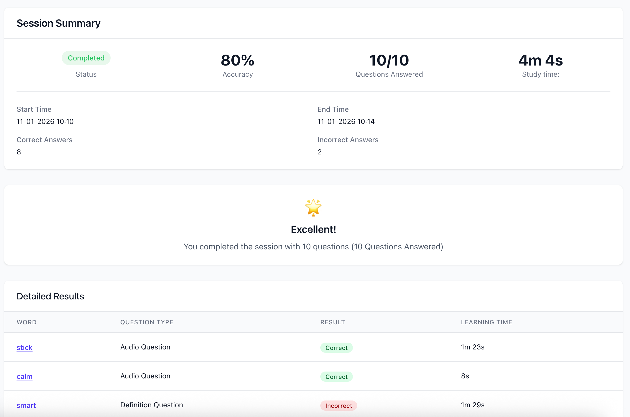Click the 10/10 Questions Answered stat
This screenshot has height=417, width=630.
tap(389, 60)
